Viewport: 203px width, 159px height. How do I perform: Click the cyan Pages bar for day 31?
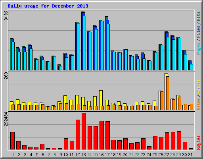tap(192, 67)
